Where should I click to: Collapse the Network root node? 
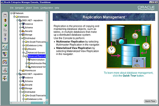pyautogui.click(x=11, y=13)
